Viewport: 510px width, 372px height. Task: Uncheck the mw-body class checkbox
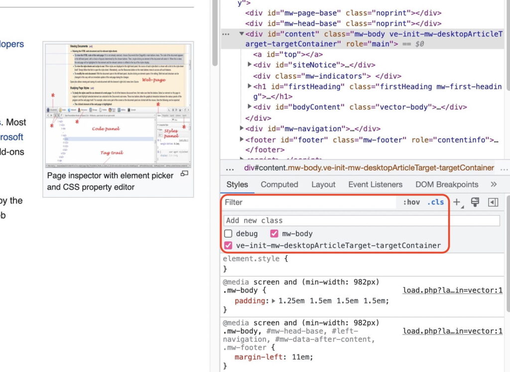[274, 234]
